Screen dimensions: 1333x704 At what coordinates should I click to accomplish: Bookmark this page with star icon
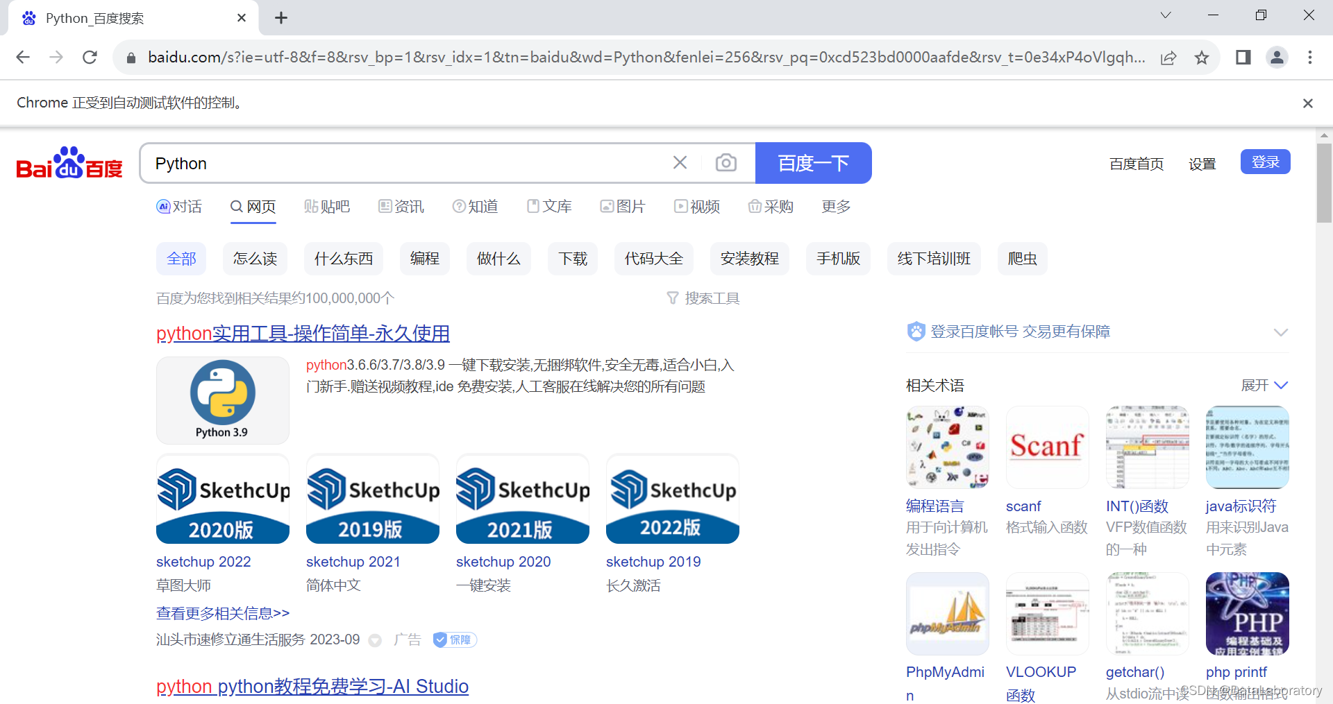click(1202, 58)
